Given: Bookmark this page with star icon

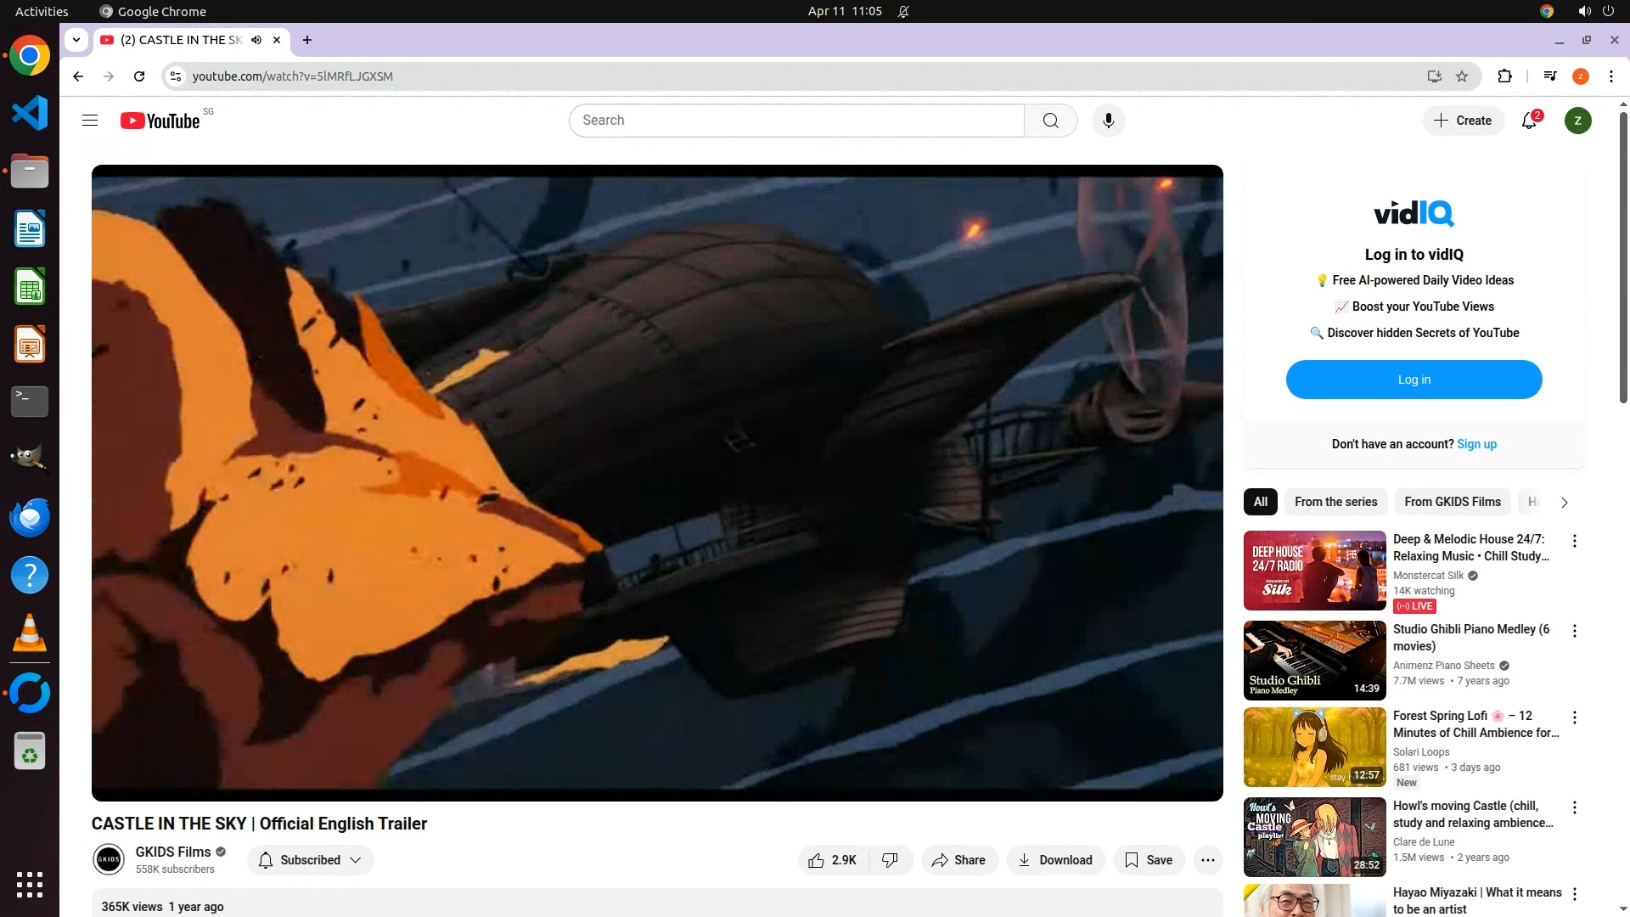Looking at the screenshot, I should point(1462,76).
